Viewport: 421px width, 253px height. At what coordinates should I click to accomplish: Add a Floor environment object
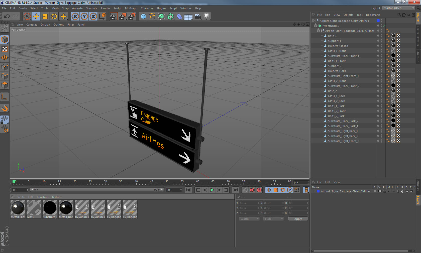click(x=188, y=17)
